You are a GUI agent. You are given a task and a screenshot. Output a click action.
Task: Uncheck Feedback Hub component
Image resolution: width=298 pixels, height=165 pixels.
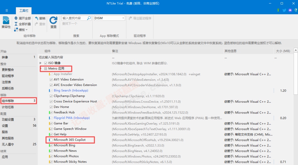coord(51,112)
